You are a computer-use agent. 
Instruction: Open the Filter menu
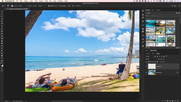46,1
